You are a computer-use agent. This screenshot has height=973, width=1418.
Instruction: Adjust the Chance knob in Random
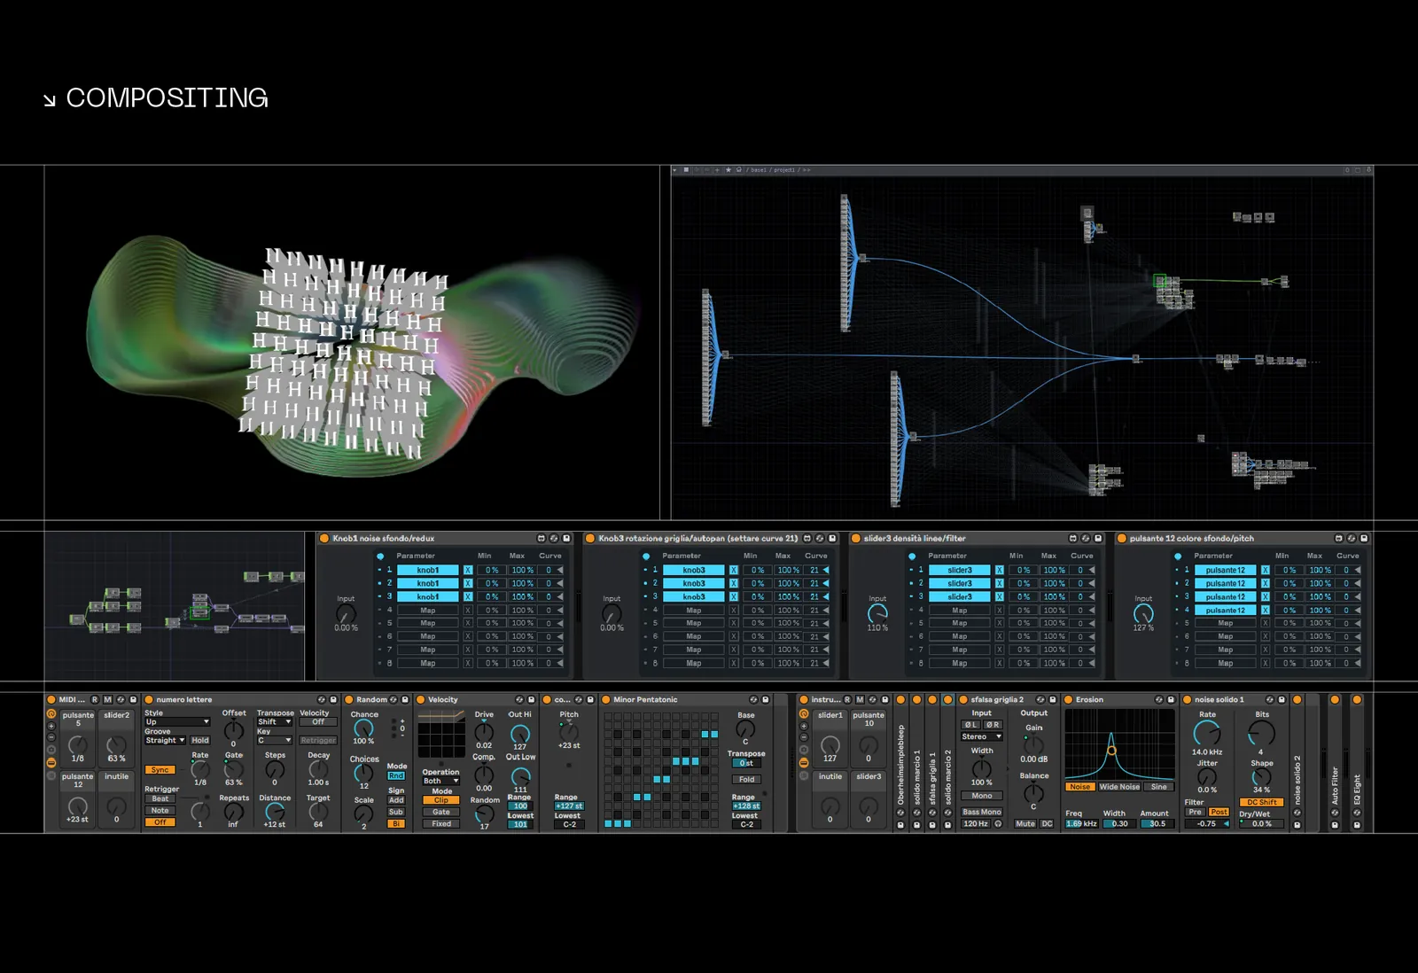click(363, 729)
